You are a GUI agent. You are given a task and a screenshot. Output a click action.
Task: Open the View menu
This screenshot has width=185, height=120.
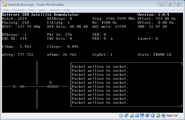[31, 10]
